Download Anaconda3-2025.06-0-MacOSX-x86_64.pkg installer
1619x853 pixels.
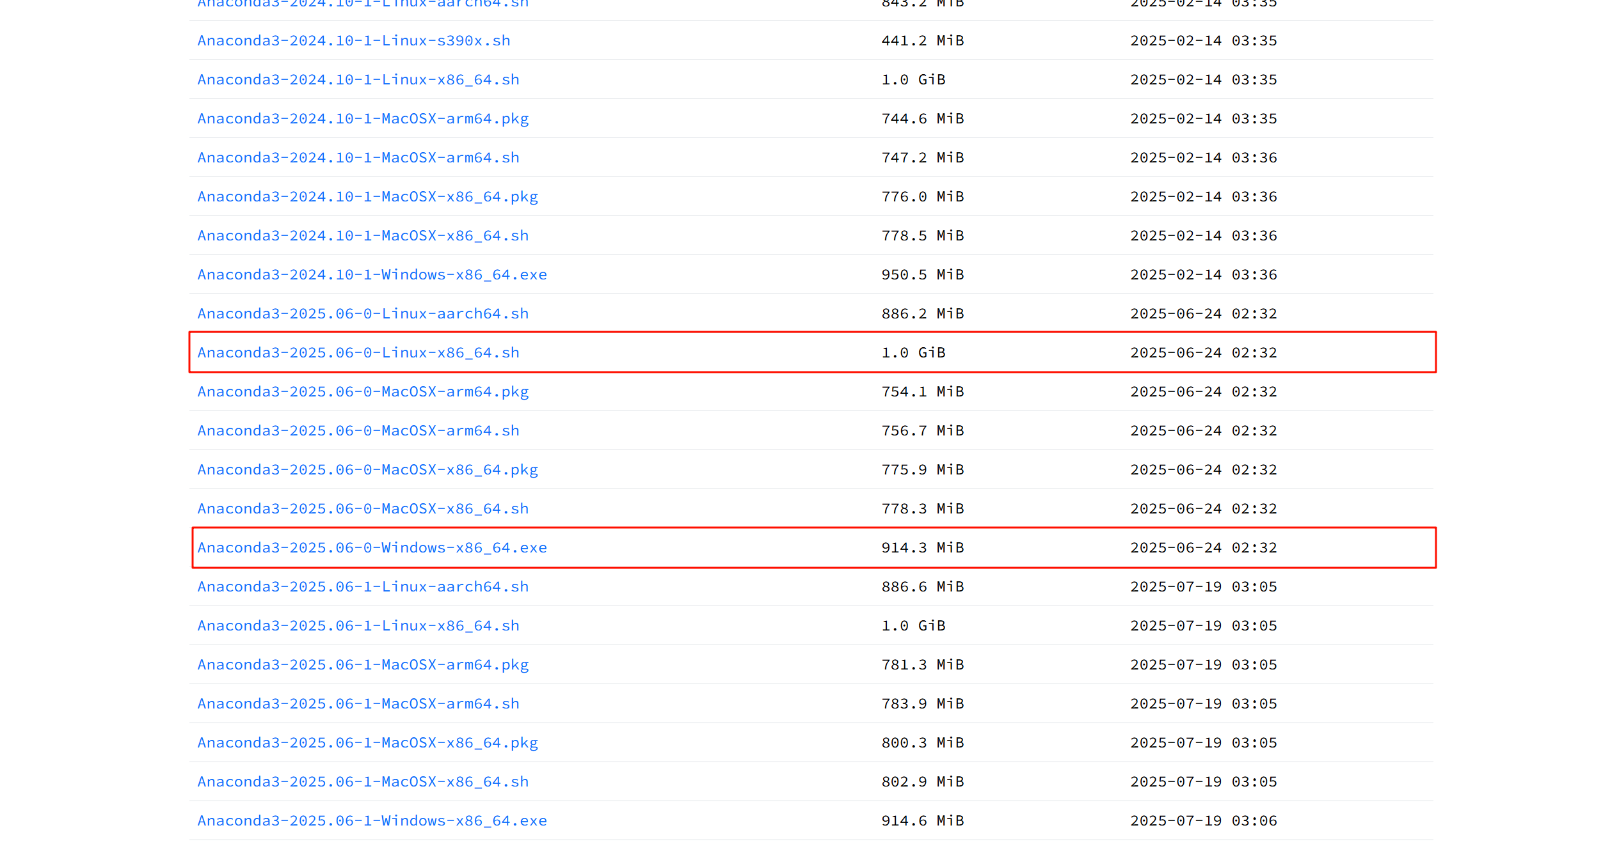pos(367,470)
